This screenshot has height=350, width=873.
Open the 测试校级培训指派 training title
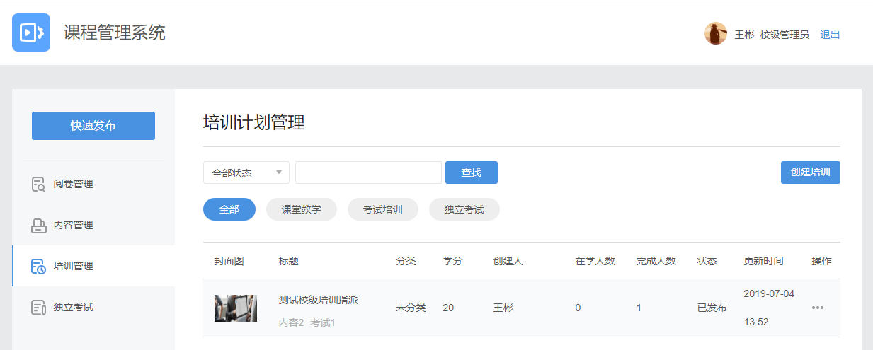point(318,300)
